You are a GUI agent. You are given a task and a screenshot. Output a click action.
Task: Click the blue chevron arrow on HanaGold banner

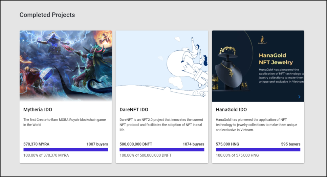299,97
